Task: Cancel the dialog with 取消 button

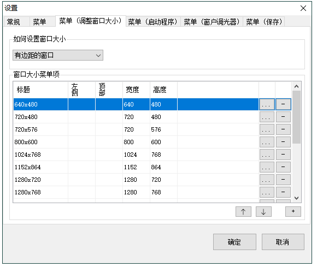Action: (x=283, y=242)
